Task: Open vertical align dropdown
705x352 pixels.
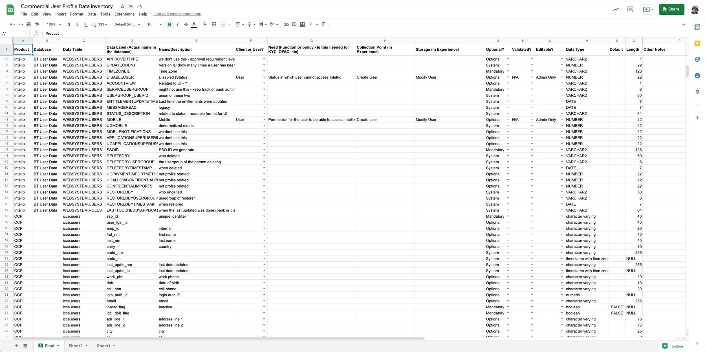Action: coord(251,24)
